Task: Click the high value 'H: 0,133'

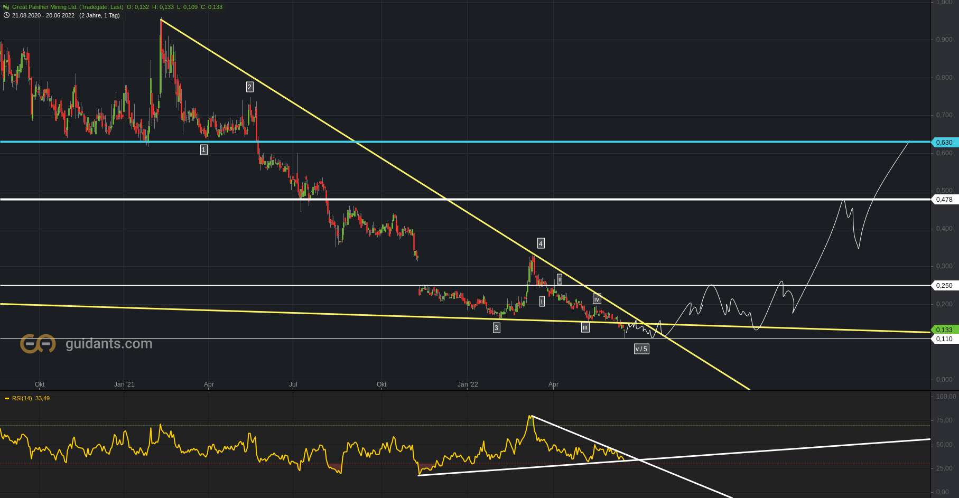Action: [x=163, y=7]
